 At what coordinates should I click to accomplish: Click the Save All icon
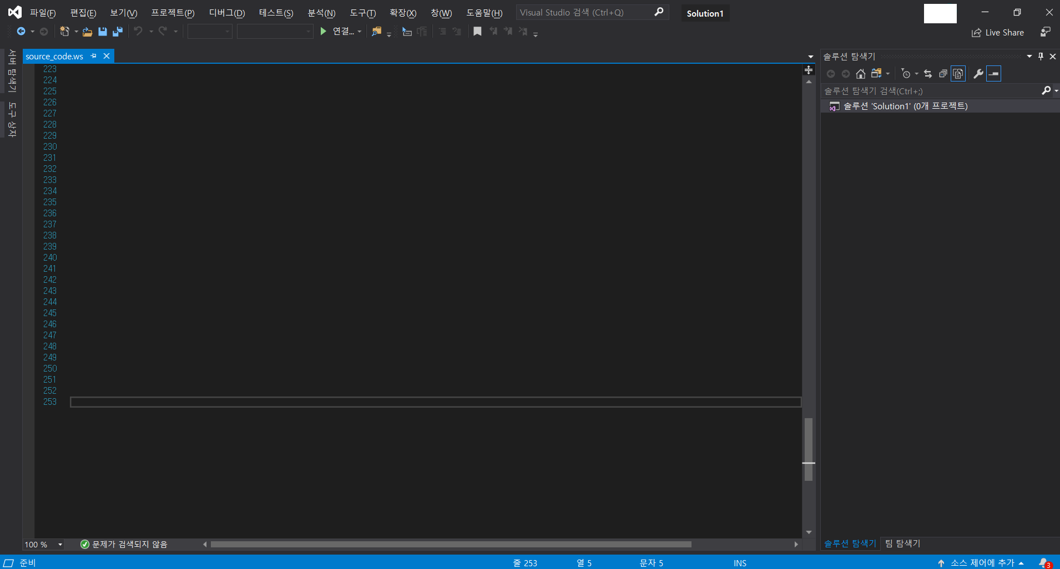[x=118, y=32]
